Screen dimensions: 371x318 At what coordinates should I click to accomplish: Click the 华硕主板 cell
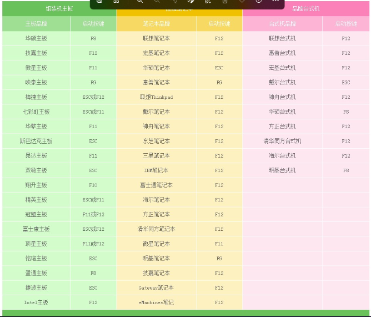coord(36,39)
